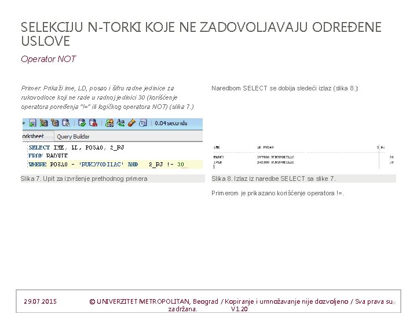
Task: Switch to the Query Builder tab
Action: click(73, 137)
